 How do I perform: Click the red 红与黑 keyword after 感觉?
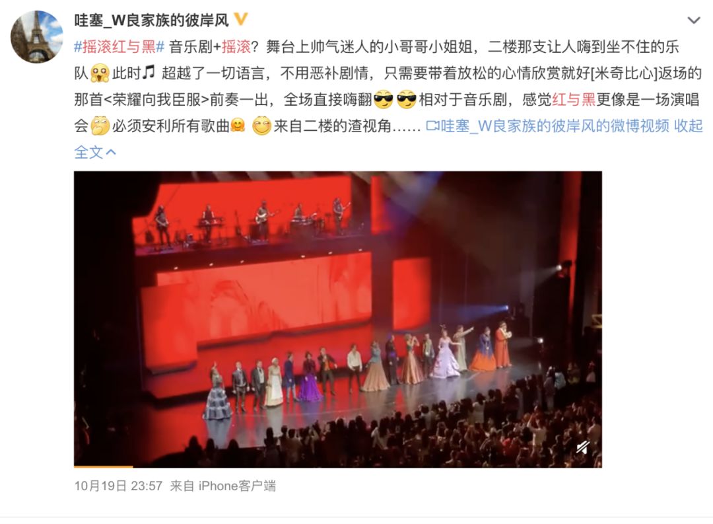coord(574,100)
